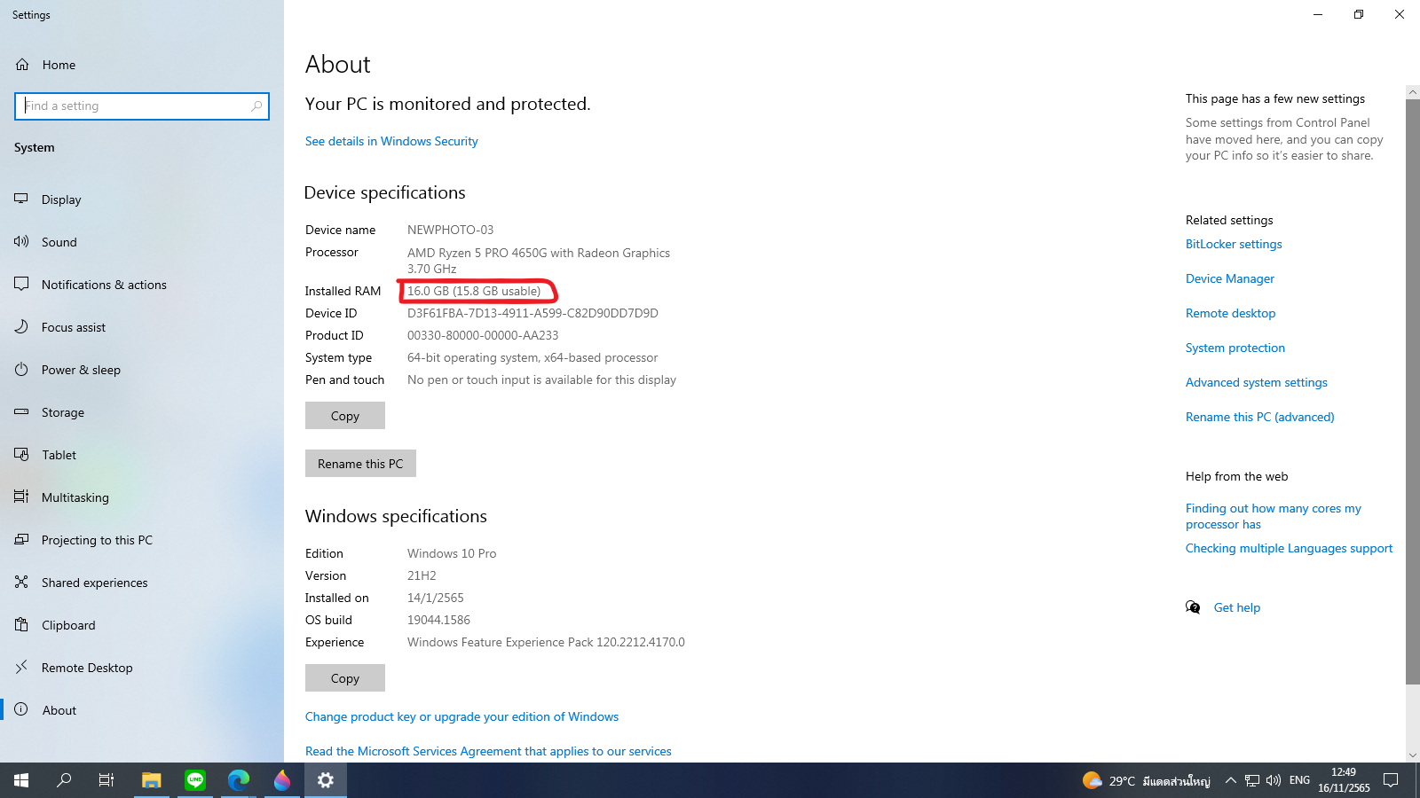Click the Focus assist moon icon
Image resolution: width=1420 pixels, height=798 pixels.
21,326
